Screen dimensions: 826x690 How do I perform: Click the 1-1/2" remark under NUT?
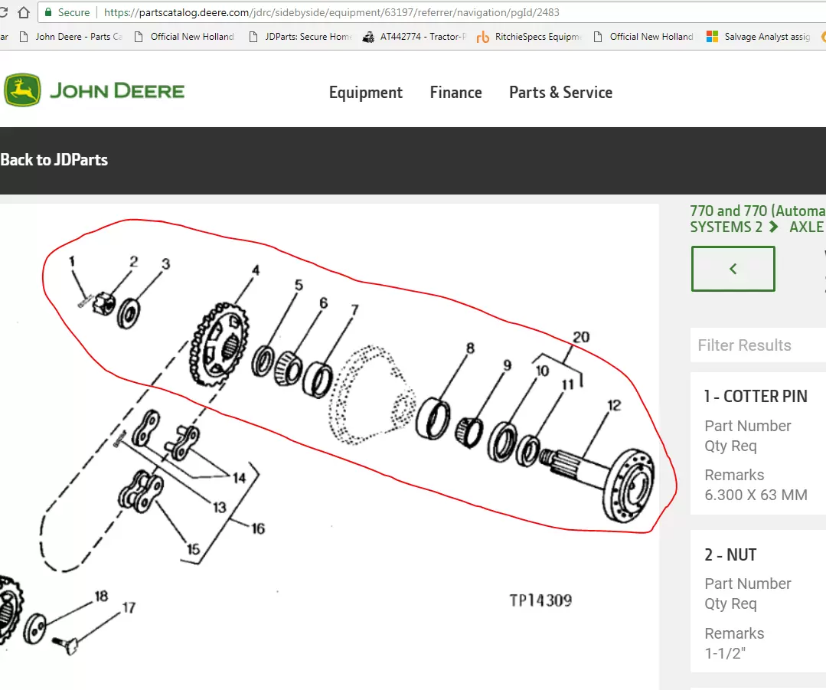pos(726,654)
